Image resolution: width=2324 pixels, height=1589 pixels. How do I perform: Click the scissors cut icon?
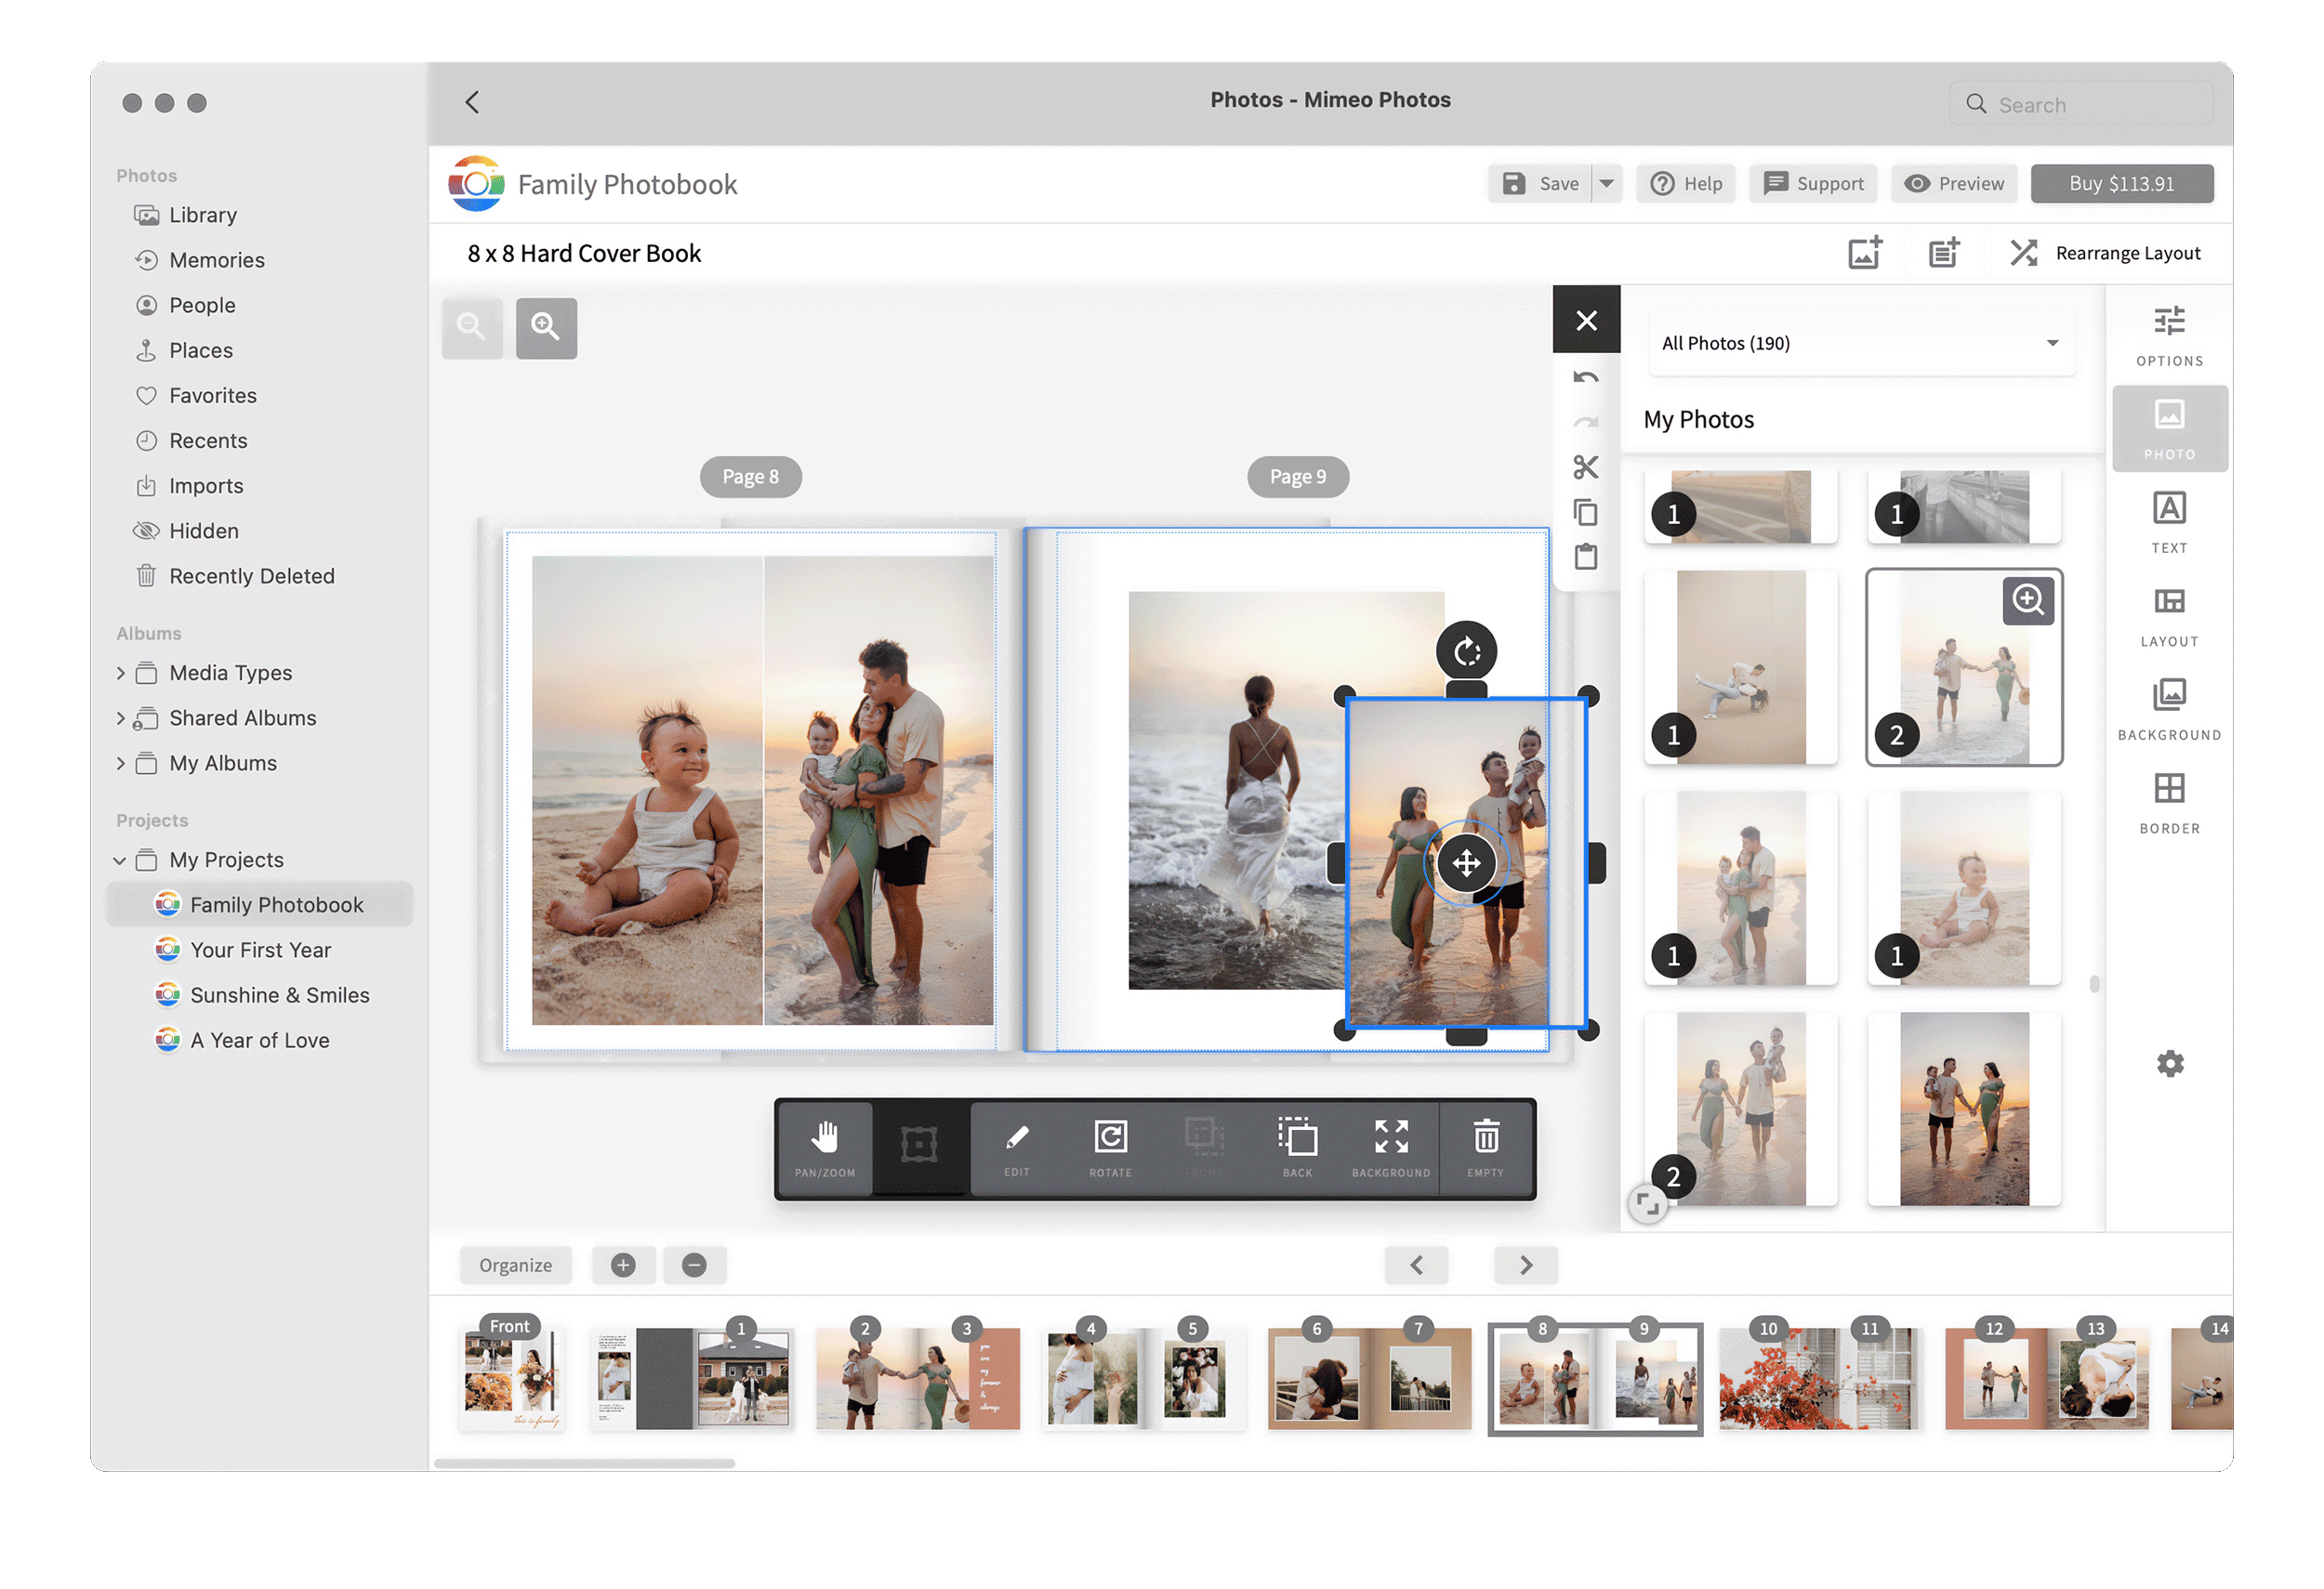[1586, 466]
